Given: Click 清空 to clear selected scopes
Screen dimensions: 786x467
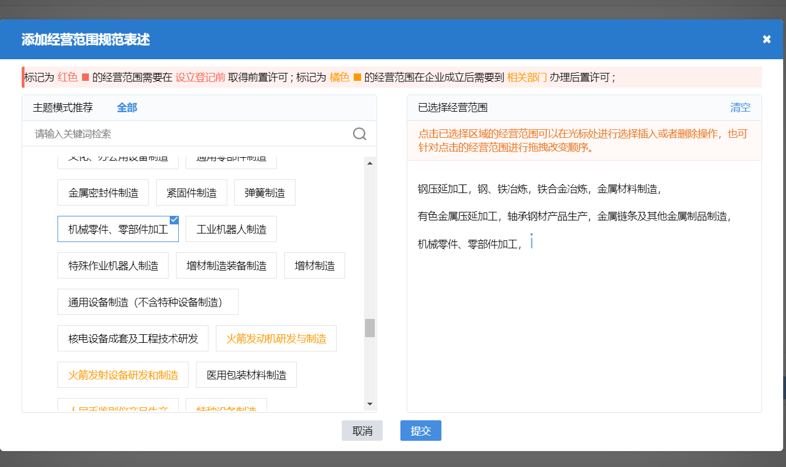Looking at the screenshot, I should click(x=740, y=107).
